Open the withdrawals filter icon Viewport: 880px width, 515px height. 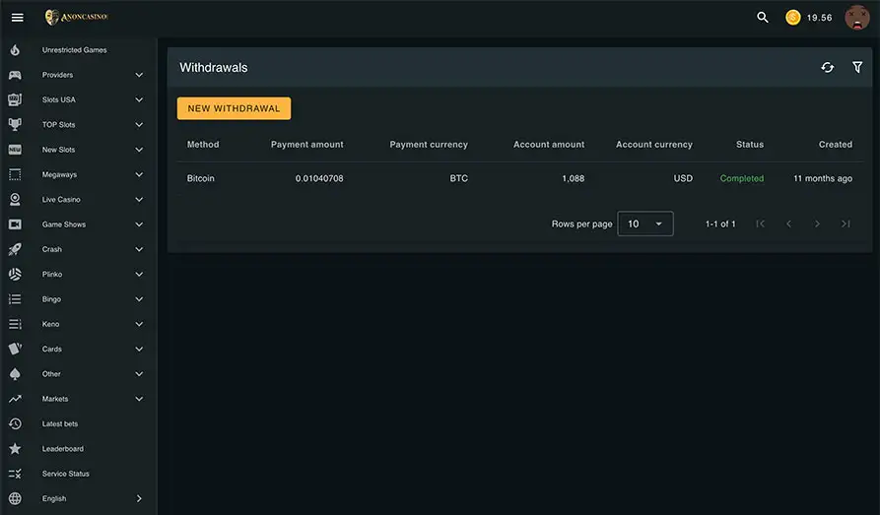(857, 67)
